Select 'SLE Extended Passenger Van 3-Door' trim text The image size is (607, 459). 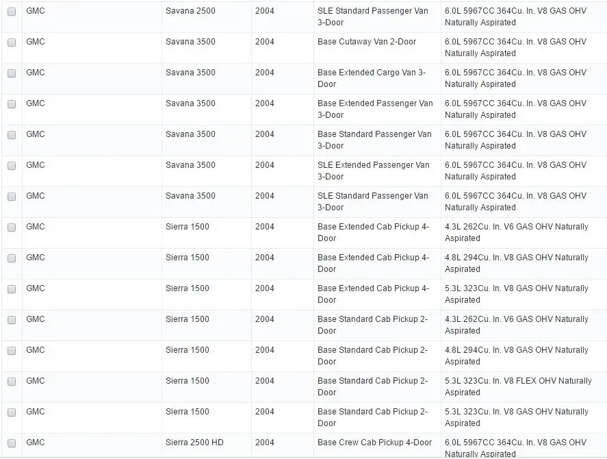coord(373,171)
